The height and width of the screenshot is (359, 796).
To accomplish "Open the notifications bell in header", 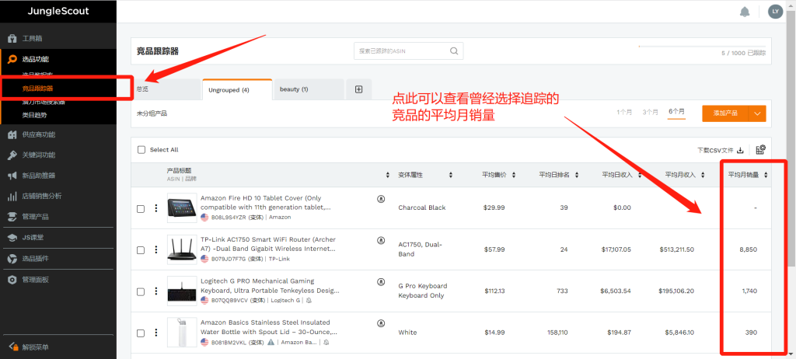I will click(x=745, y=12).
